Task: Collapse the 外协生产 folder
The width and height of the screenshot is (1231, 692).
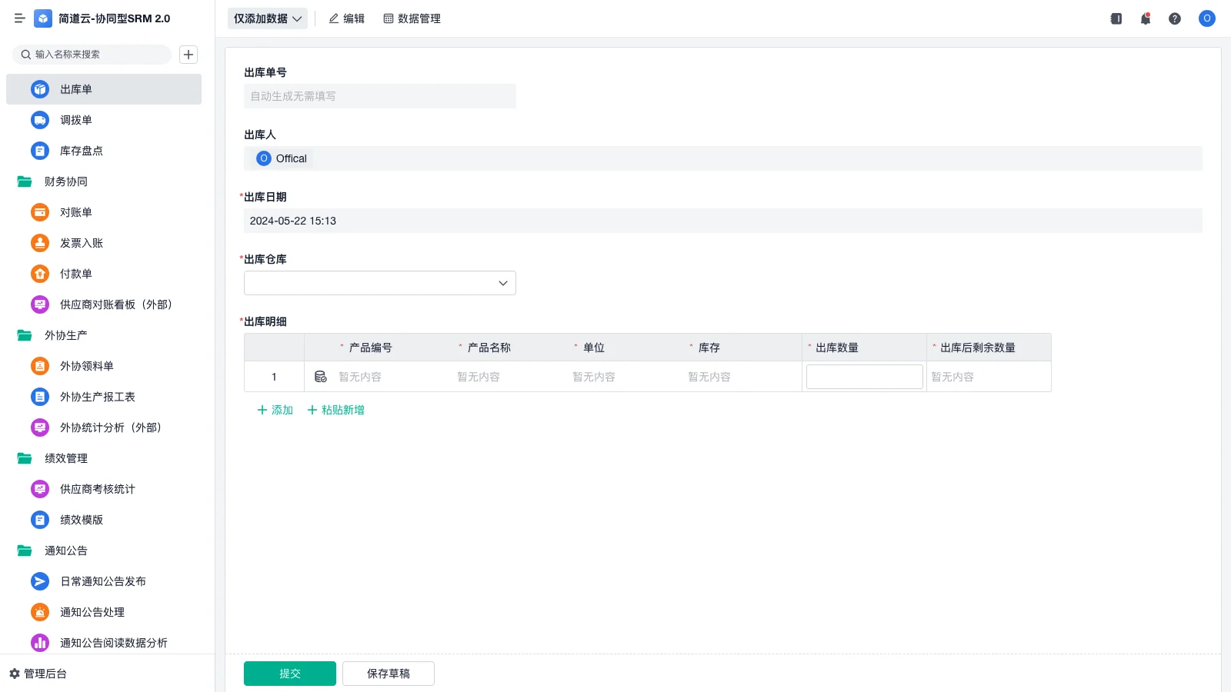Action: [x=25, y=335]
